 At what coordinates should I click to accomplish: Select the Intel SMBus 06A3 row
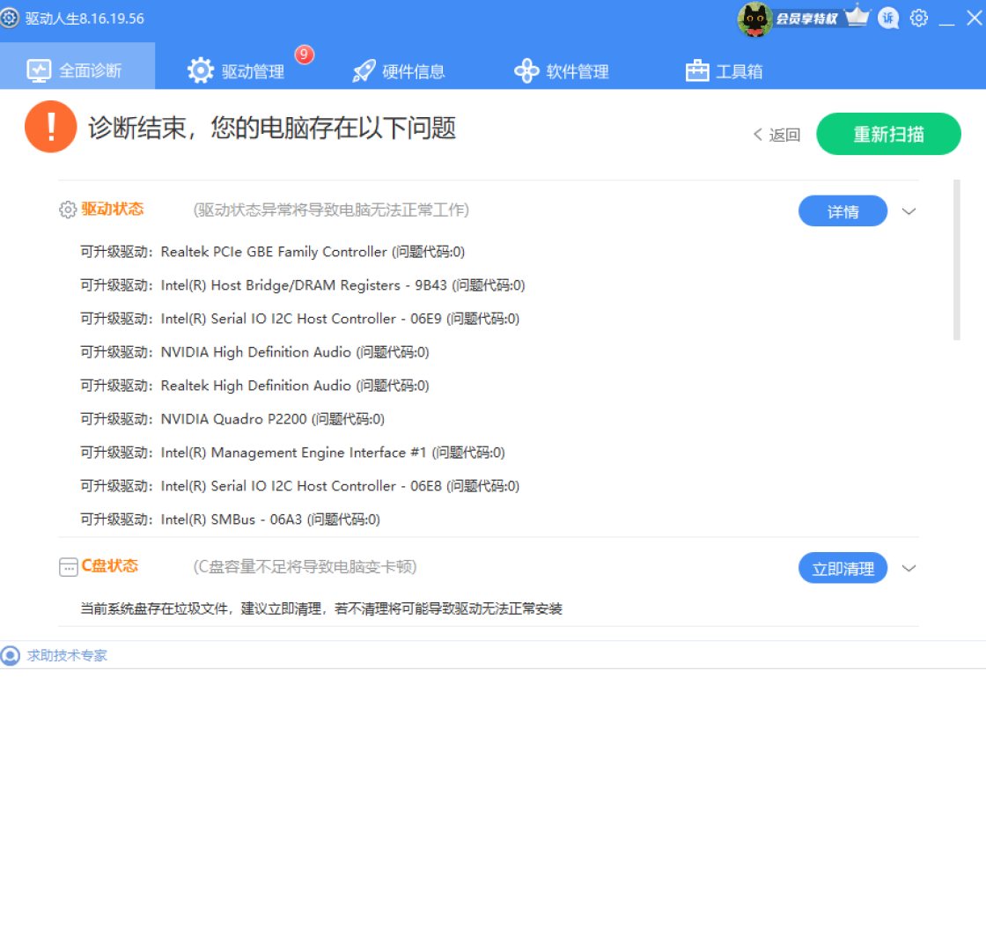point(230,520)
